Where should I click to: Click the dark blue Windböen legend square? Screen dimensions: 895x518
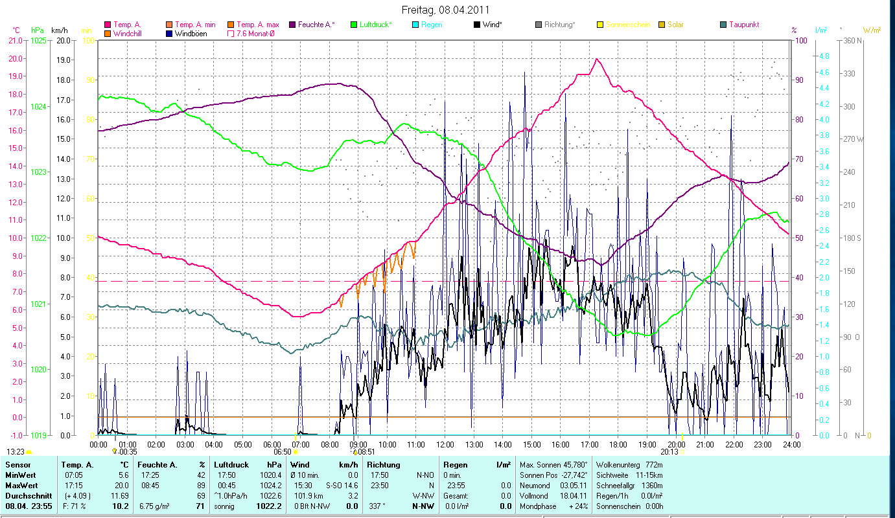click(x=170, y=34)
